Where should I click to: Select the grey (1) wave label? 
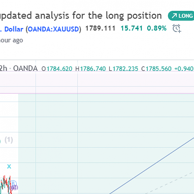(x=9, y=140)
